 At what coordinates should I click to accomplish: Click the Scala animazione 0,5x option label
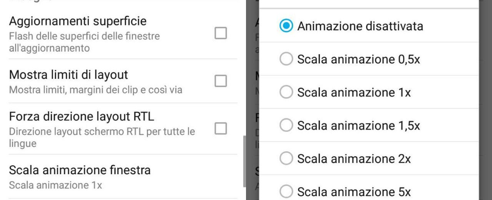click(359, 59)
